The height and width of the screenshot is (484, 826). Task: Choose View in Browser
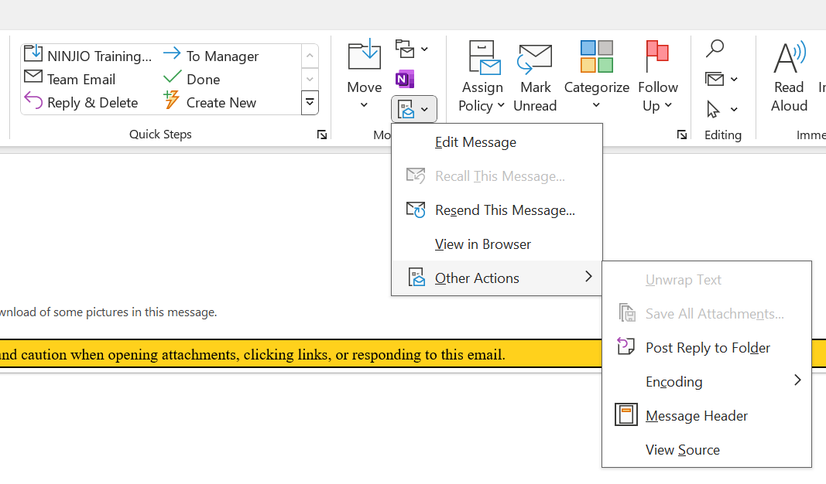click(482, 244)
